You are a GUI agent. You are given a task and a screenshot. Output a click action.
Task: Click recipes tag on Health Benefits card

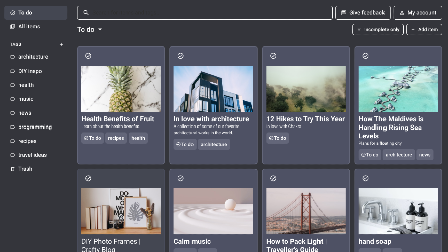point(116,138)
